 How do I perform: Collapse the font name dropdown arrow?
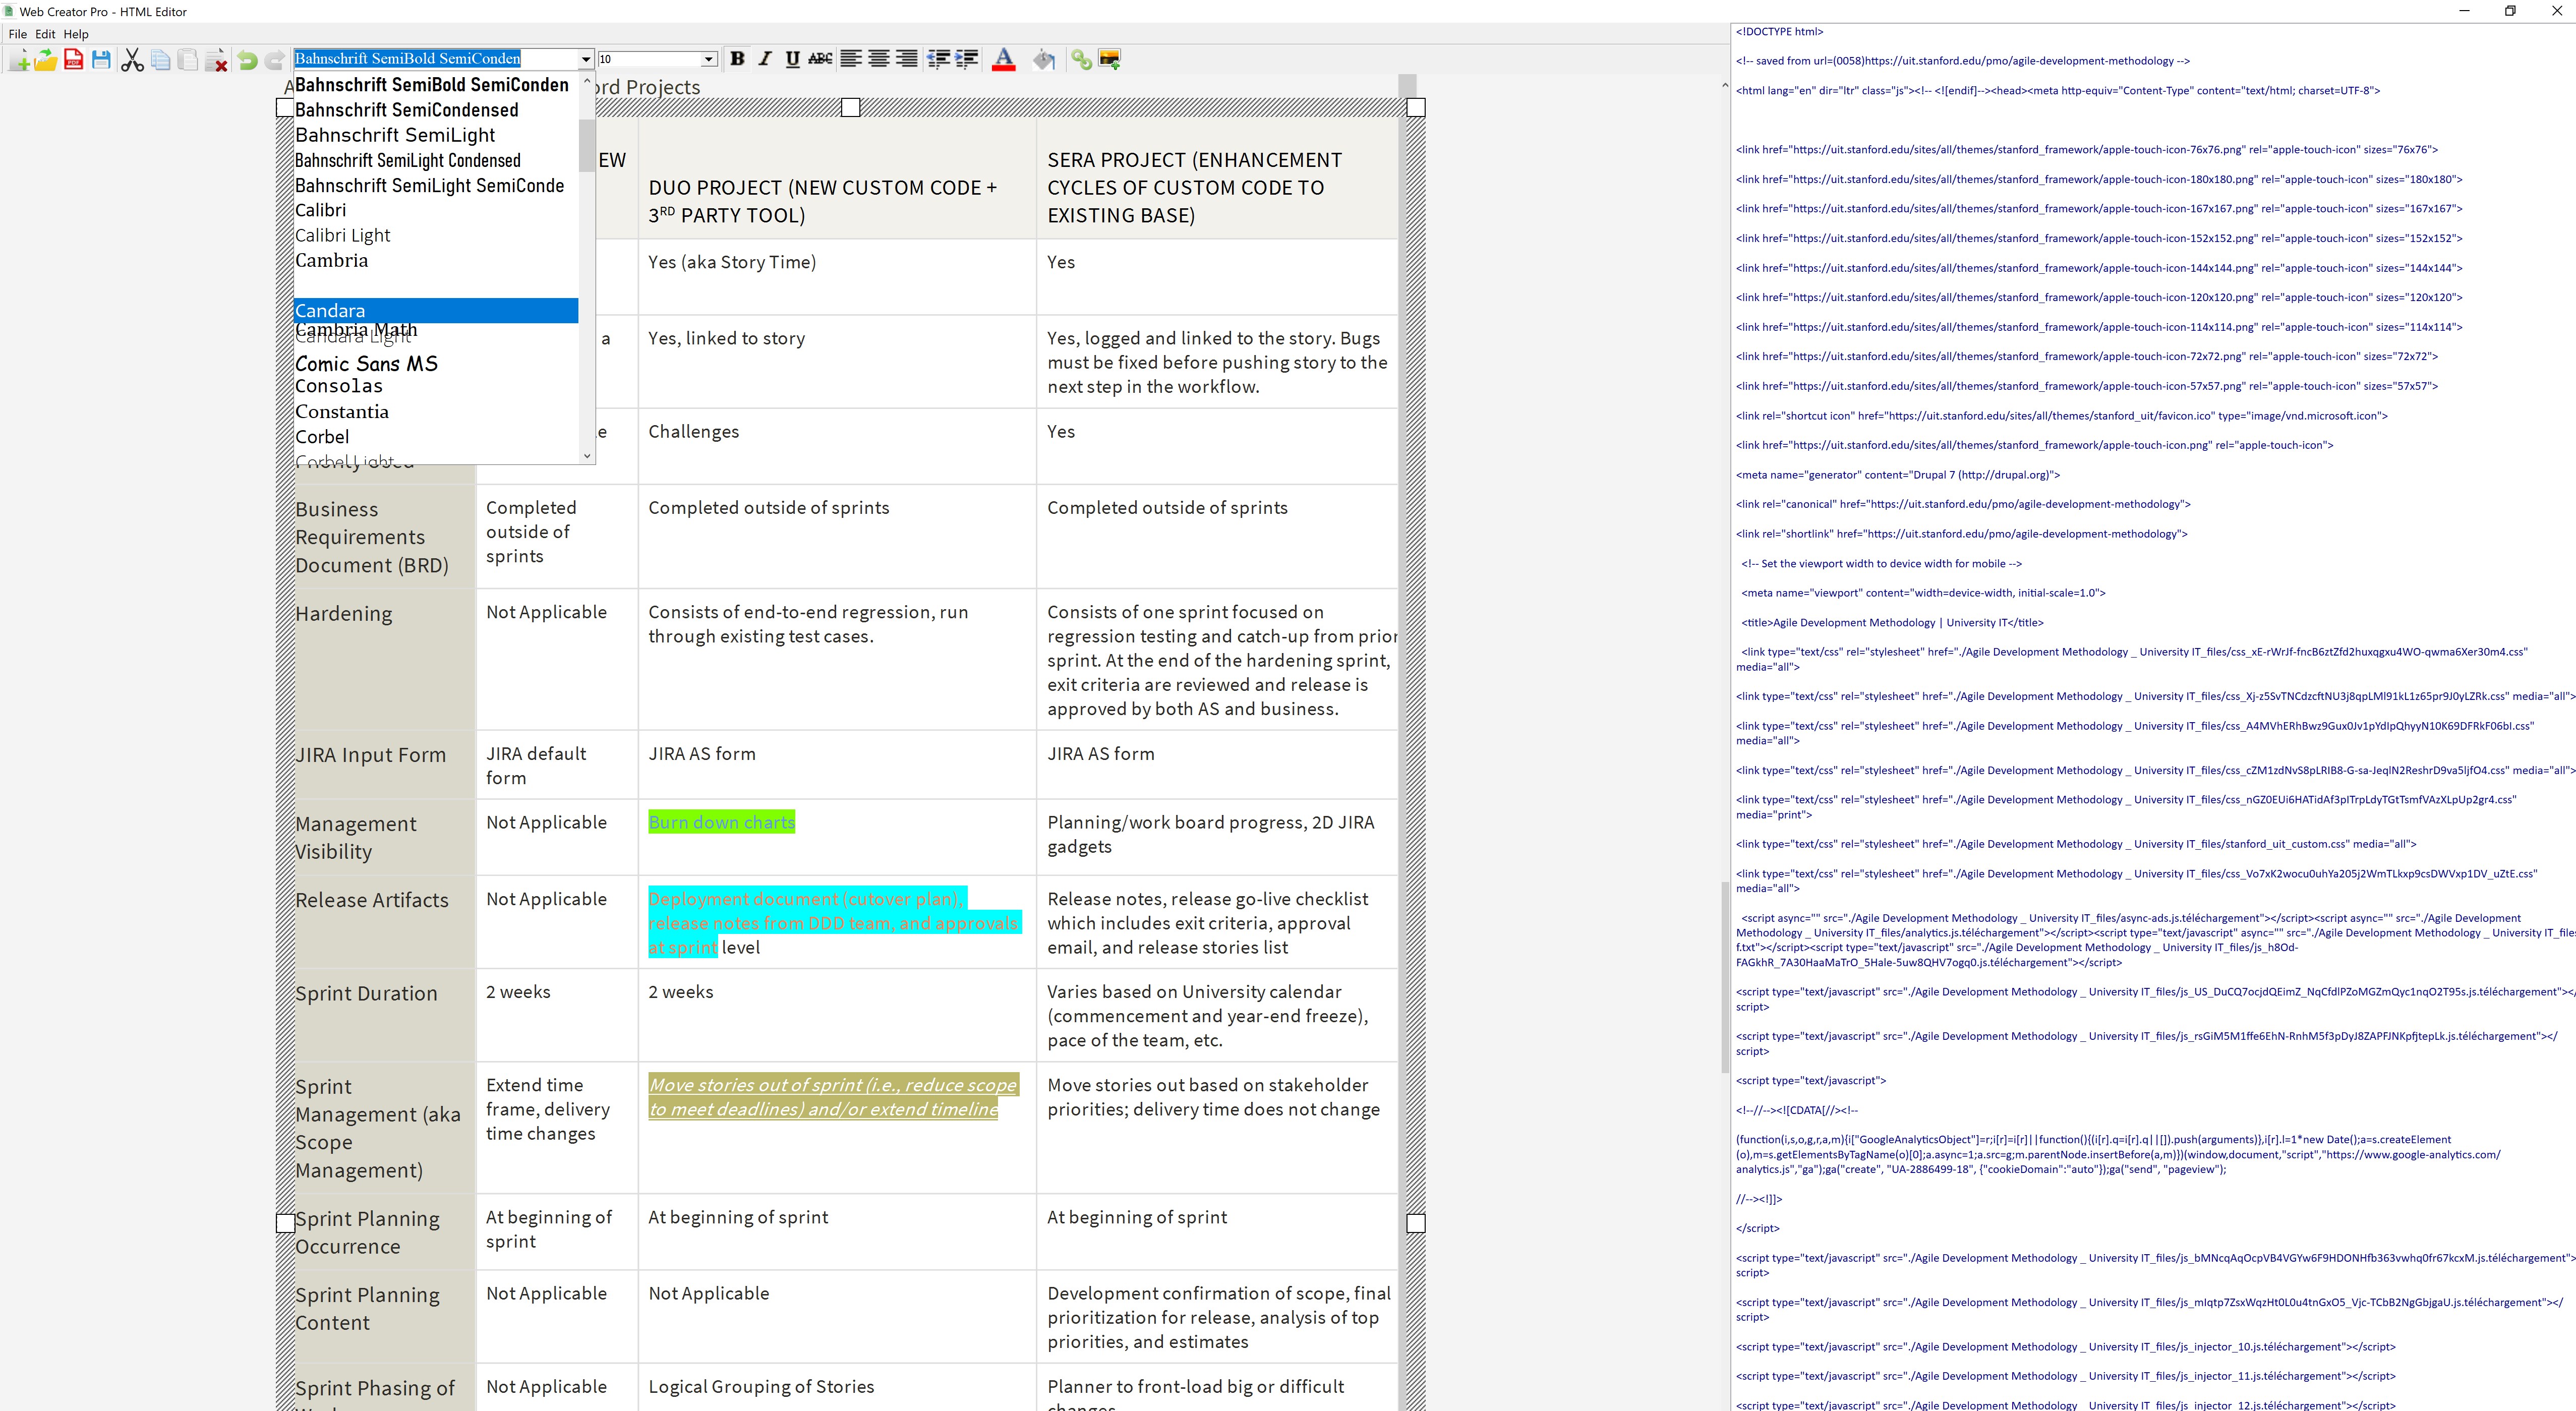click(586, 59)
